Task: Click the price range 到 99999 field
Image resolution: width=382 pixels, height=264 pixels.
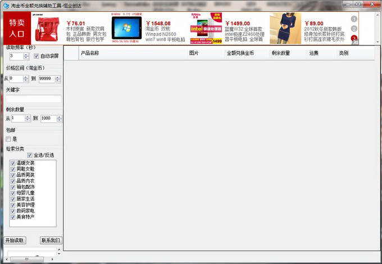Action: [47, 79]
